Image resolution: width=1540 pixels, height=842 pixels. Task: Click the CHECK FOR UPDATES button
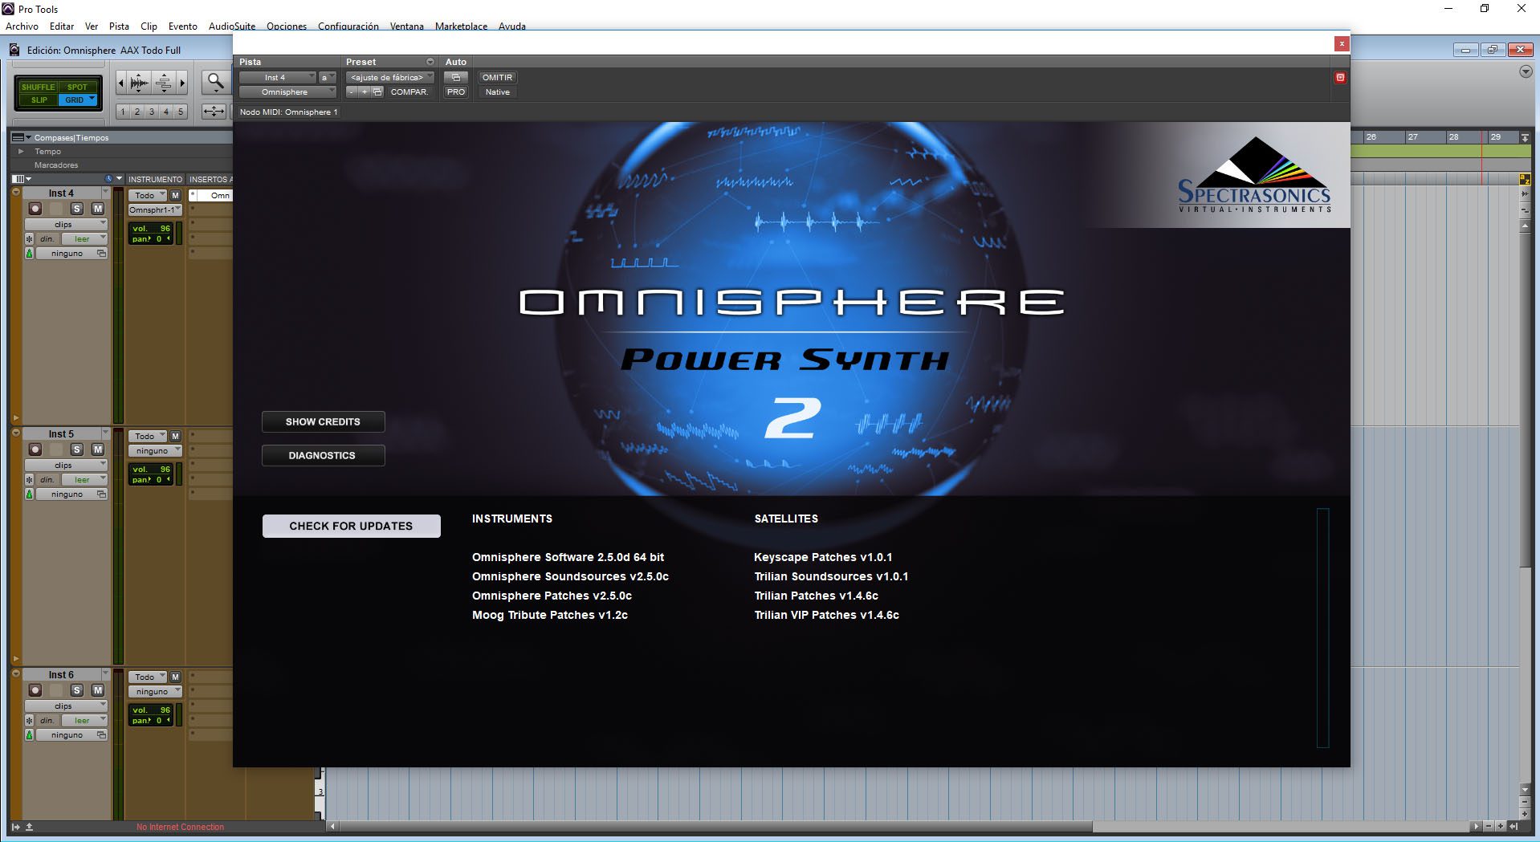[351, 526]
